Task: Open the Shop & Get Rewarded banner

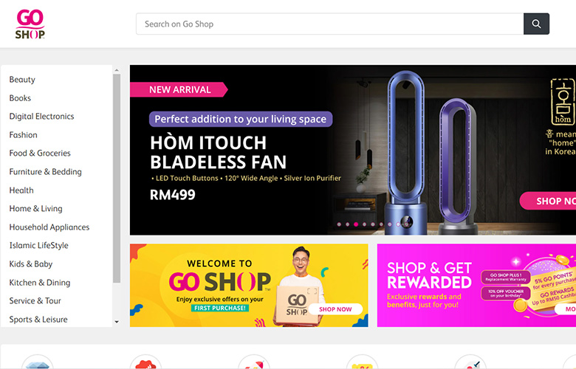Action: (476, 286)
